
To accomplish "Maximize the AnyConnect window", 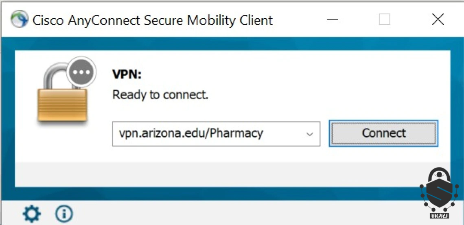I will click(384, 20).
